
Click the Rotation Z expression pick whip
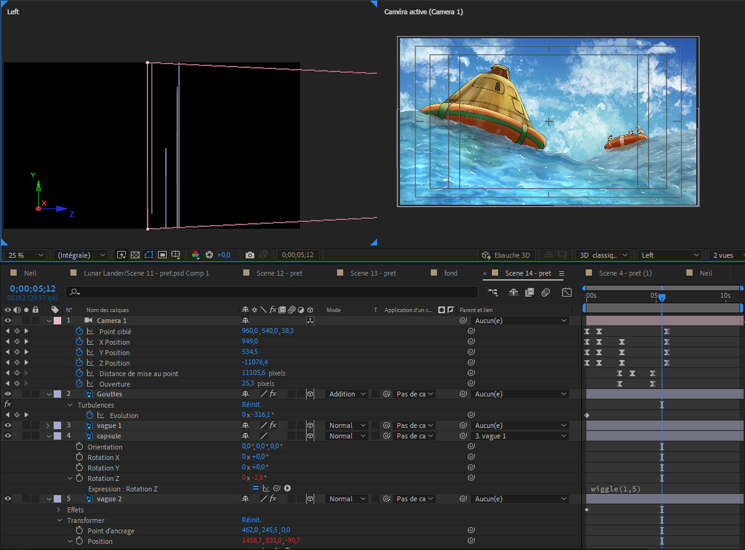[x=277, y=488]
